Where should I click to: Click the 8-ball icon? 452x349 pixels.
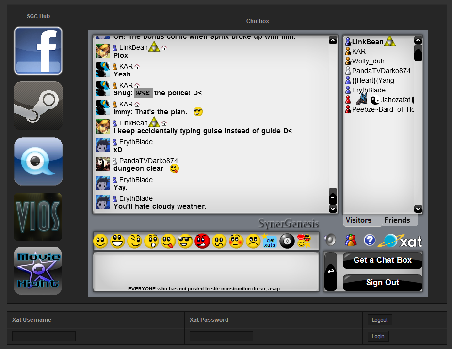click(287, 241)
